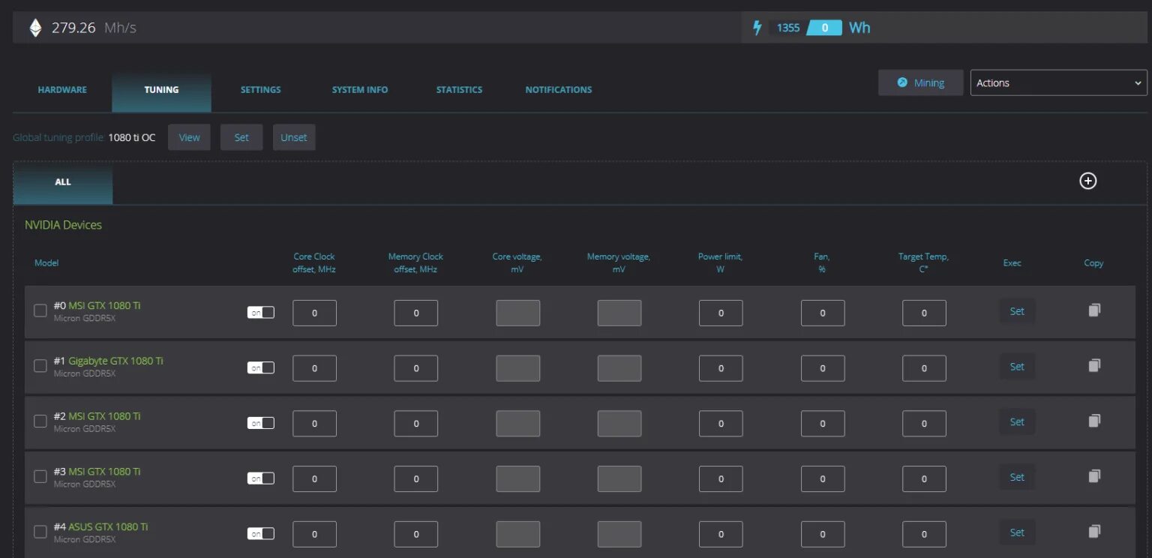Screen dimensions: 1152x558
Task: Add a new tuning group with plus icon
Action: (1087, 181)
